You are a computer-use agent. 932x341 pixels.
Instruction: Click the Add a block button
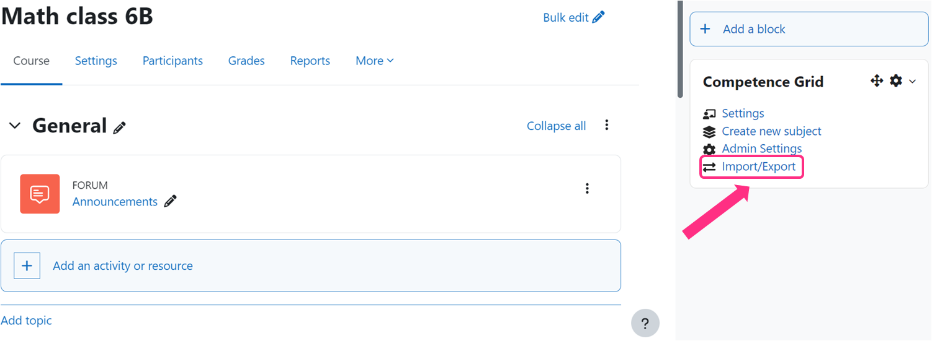pos(809,29)
